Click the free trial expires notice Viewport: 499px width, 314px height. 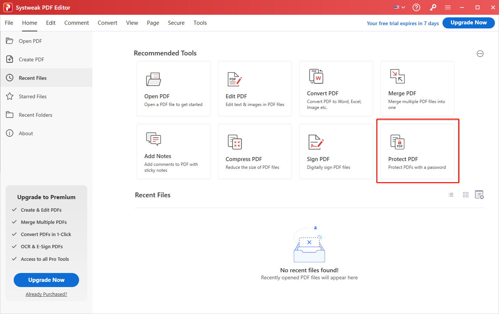[403, 23]
